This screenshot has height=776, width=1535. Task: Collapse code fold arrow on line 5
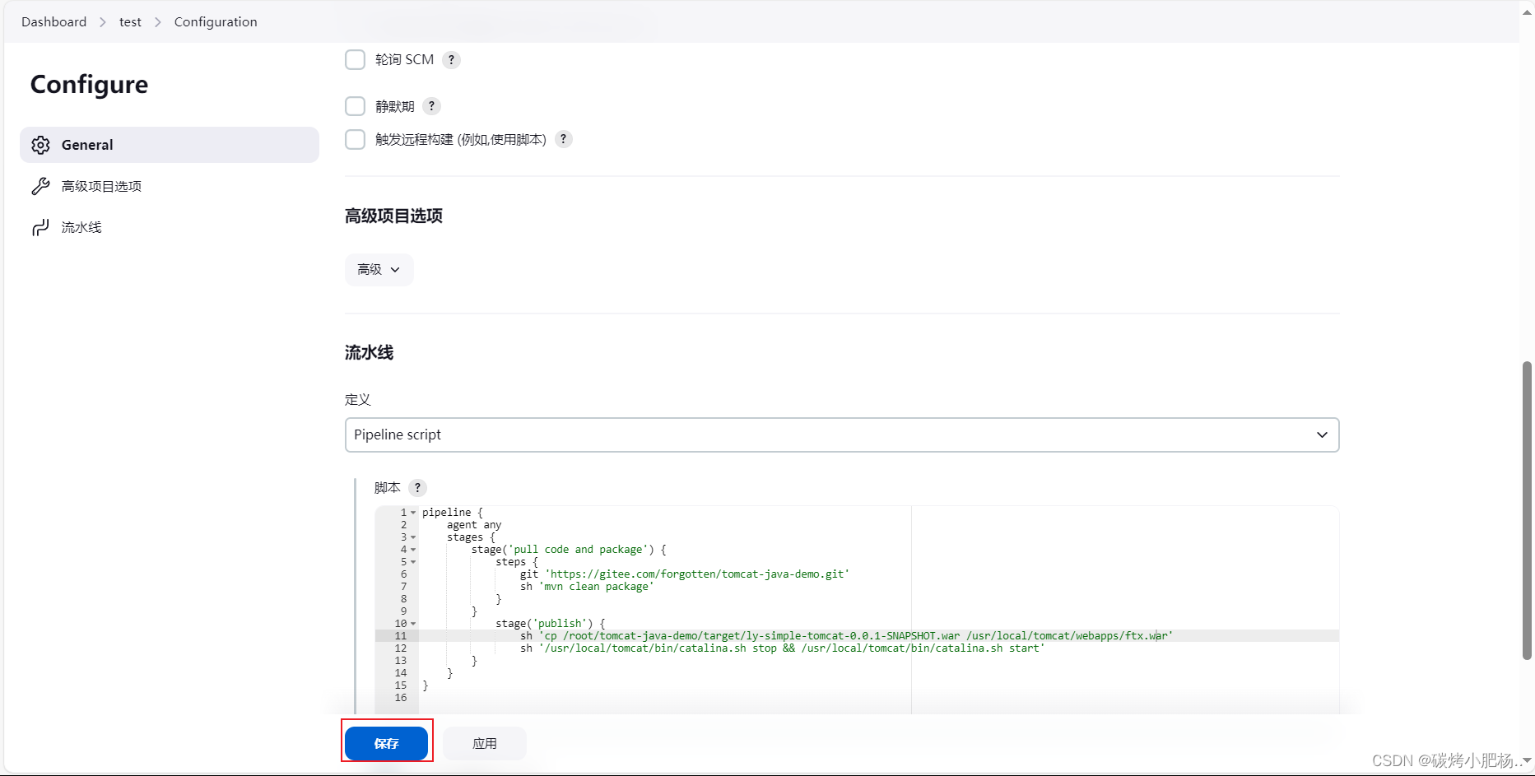(413, 562)
